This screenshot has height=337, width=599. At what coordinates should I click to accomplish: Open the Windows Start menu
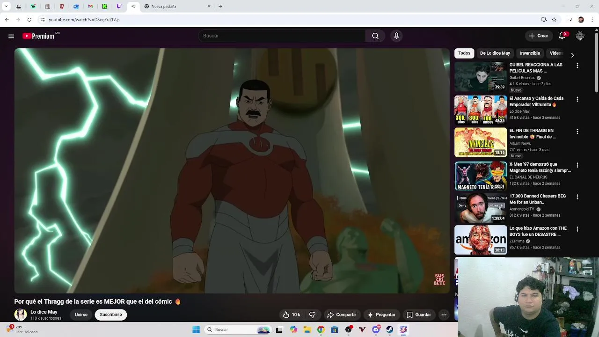point(196,330)
